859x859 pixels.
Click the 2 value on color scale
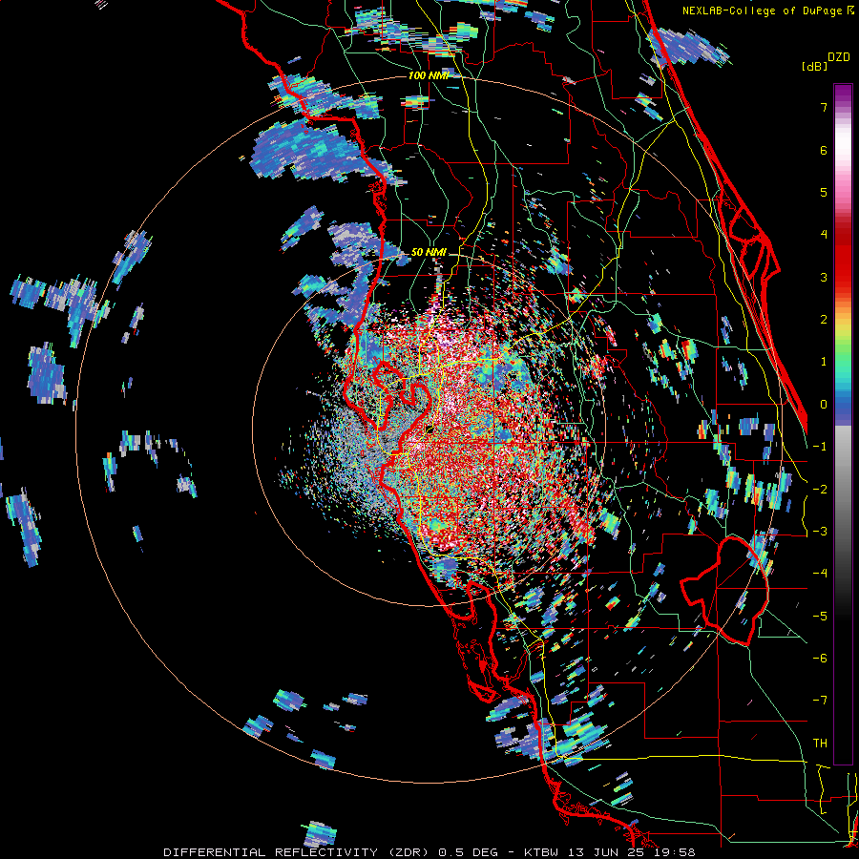click(824, 320)
